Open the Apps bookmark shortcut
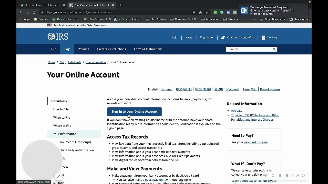 pos(25,19)
